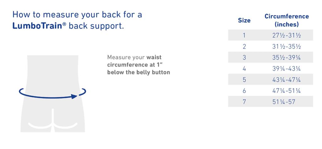Click the waist circumference instruction text
The image size is (322, 149).
[x=138, y=65]
